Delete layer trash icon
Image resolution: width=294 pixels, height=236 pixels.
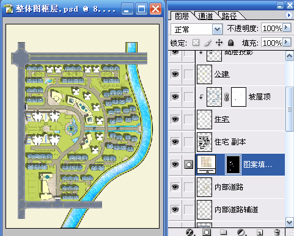click(277, 232)
